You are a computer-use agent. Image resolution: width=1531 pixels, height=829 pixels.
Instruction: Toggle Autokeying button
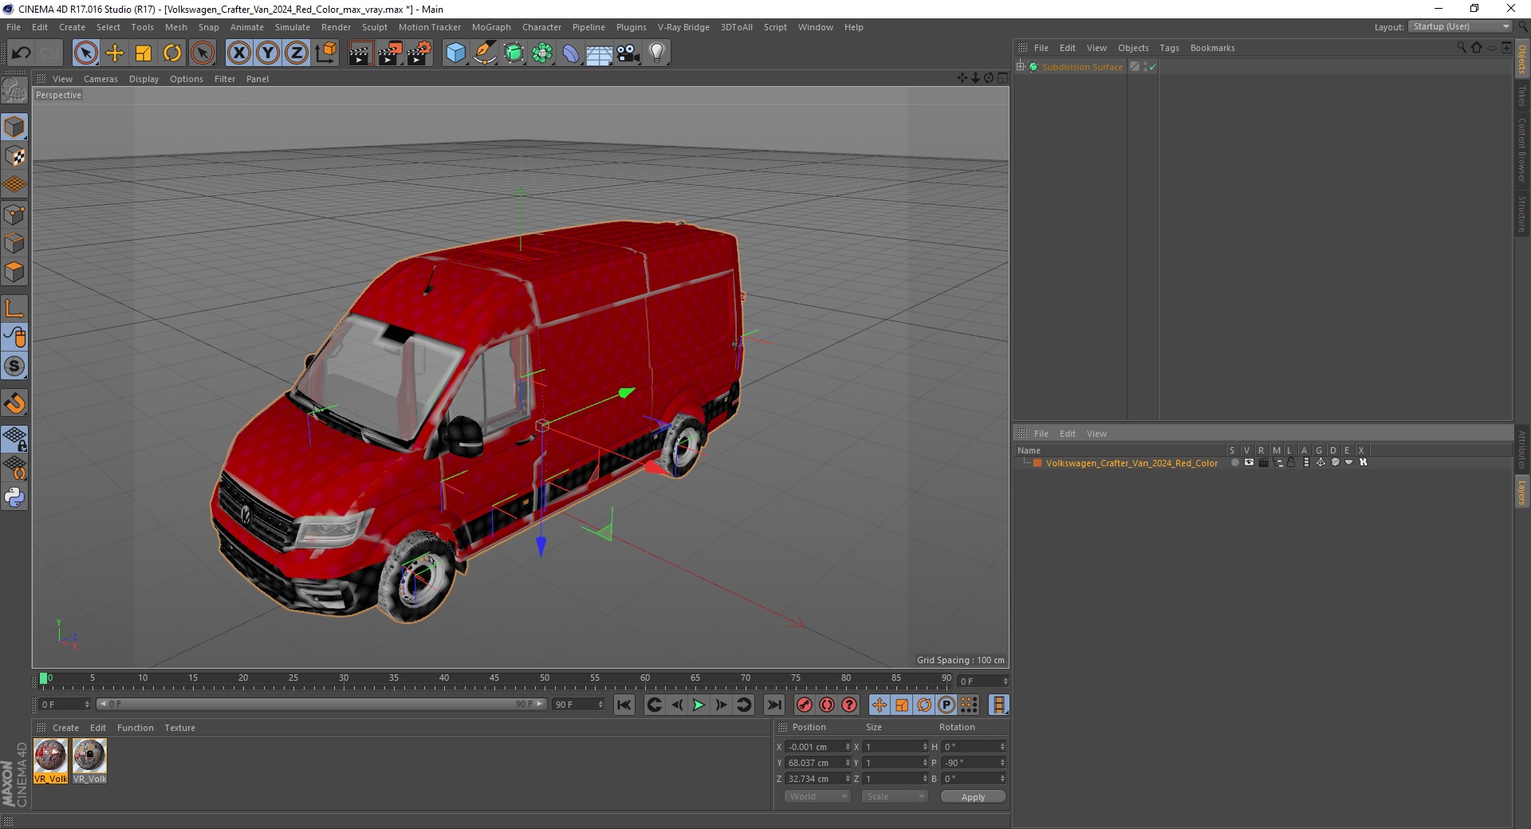pos(827,705)
